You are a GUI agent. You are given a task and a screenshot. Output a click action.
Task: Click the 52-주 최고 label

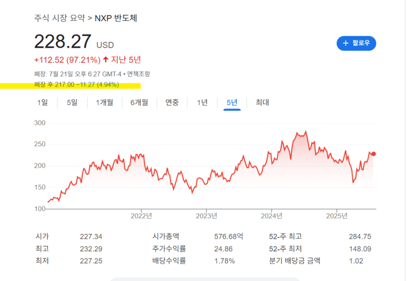tap(285, 237)
